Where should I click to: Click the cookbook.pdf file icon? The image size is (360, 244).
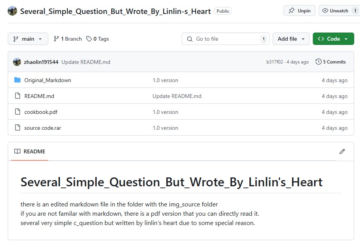tap(17, 112)
